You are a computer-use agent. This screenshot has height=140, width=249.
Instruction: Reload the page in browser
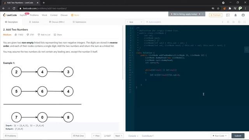tap(14, 8)
